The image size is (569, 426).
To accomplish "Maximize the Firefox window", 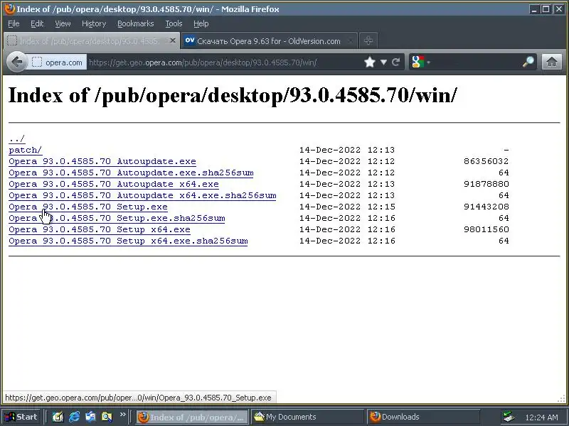I will [546, 9].
